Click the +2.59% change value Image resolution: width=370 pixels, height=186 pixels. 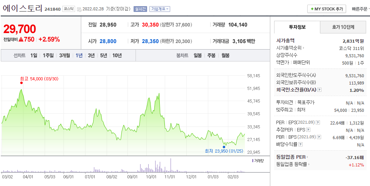pos(49,39)
